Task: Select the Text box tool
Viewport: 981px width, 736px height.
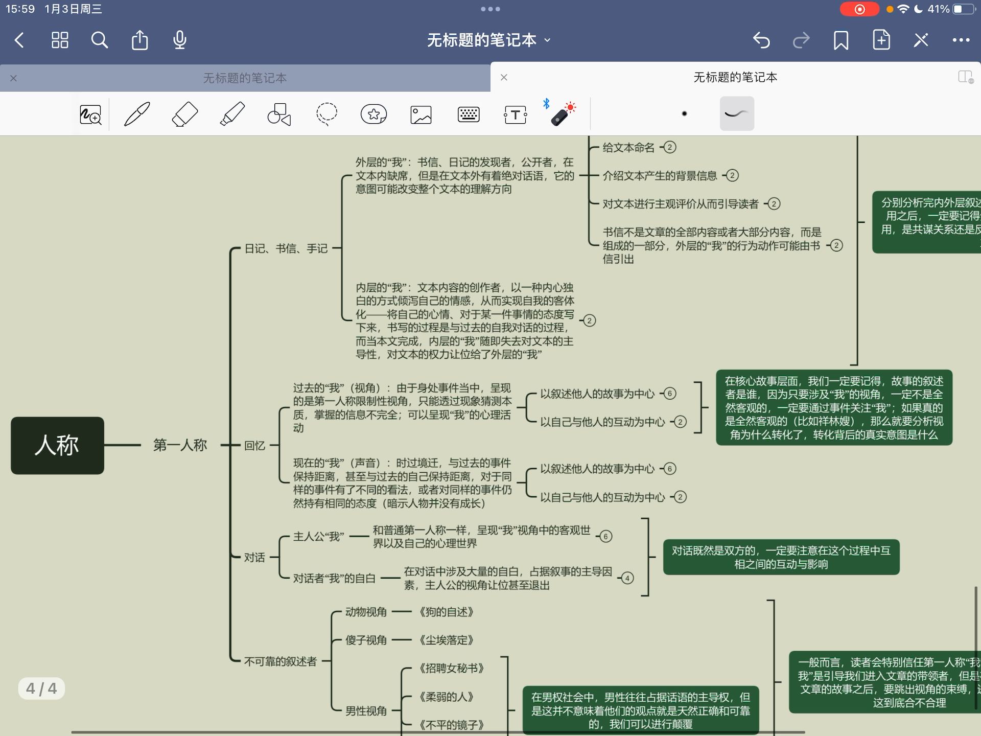Action: click(516, 114)
